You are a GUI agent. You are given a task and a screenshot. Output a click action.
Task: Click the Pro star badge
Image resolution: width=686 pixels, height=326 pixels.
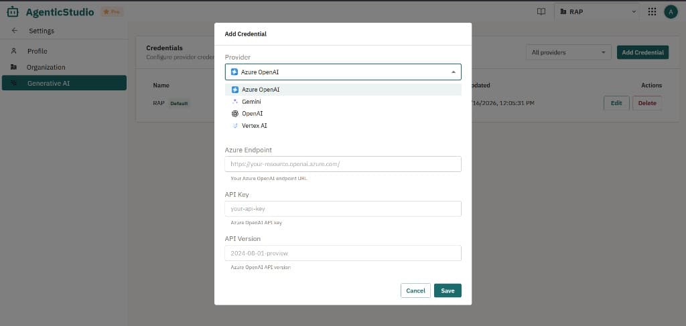point(112,12)
